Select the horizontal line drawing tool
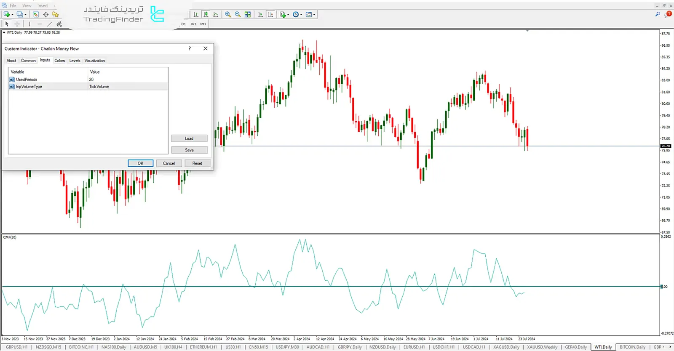674x351 pixels. pyautogui.click(x=40, y=24)
